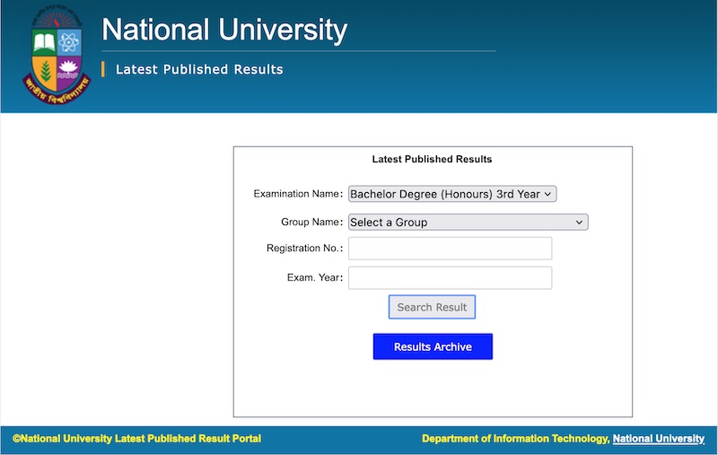This screenshot has width=718, height=455.
Task: Click the bold Latest Published Results form heading
Action: pyautogui.click(x=432, y=160)
